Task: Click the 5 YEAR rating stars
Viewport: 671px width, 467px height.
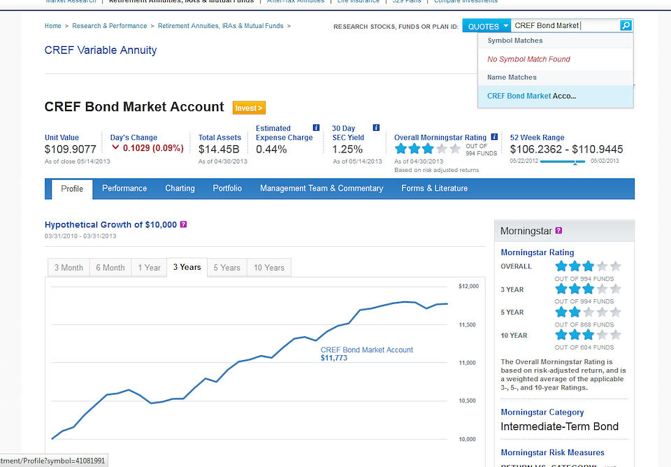Action: point(588,312)
